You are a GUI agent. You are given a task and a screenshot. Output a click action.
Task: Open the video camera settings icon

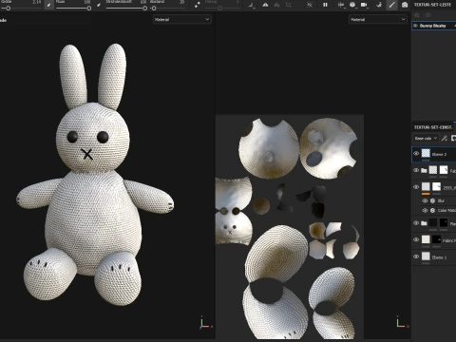pyautogui.click(x=364, y=5)
